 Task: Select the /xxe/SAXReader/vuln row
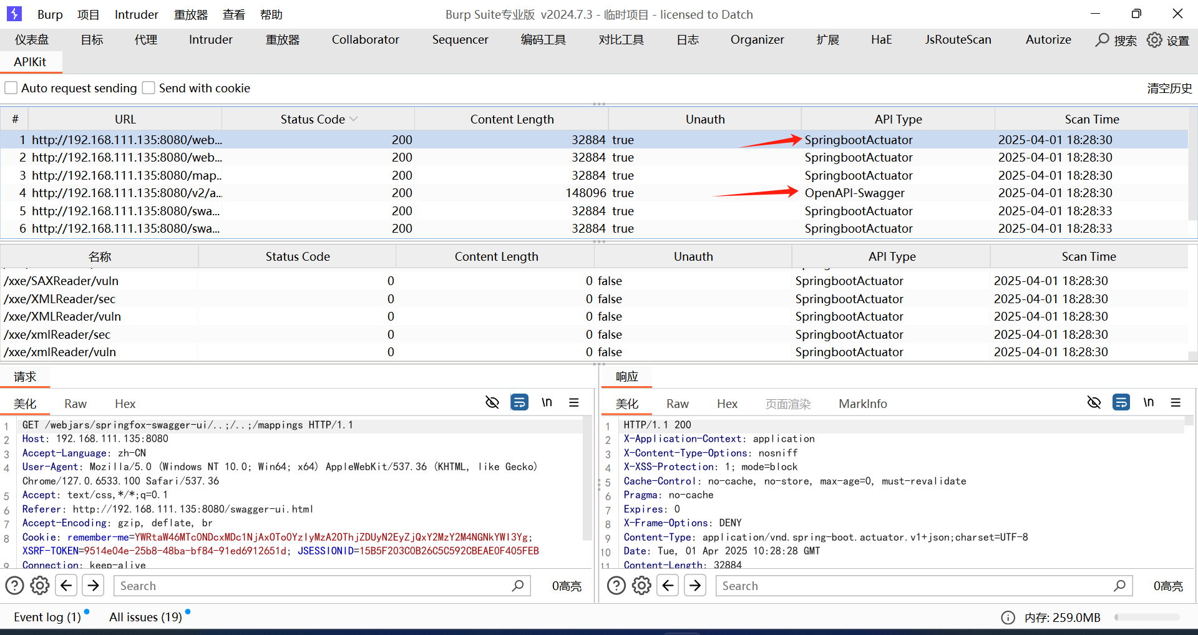pyautogui.click(x=594, y=281)
